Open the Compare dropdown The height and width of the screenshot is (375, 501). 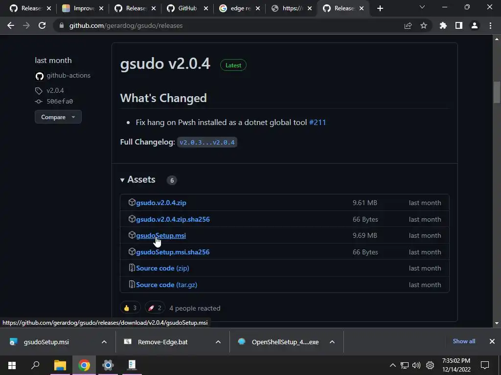click(x=58, y=117)
